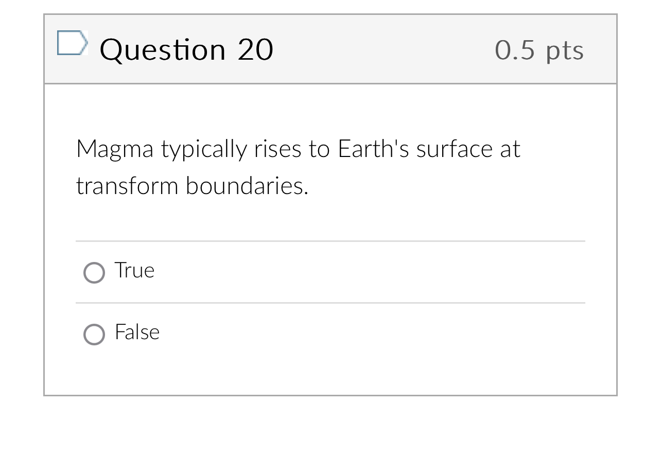Click the question text about magma
The height and width of the screenshot is (473, 661).
point(298,149)
